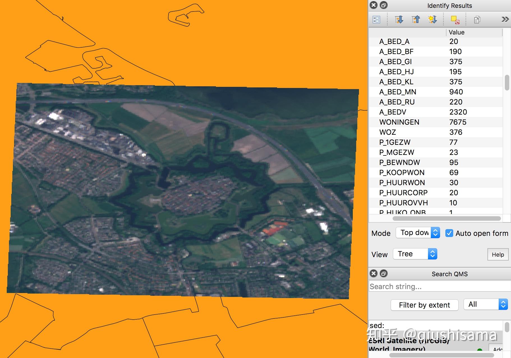Click Filter by extent button
511x358 pixels.
(x=424, y=305)
